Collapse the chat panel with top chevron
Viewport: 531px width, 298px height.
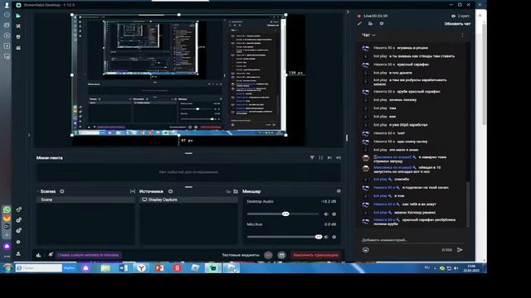[x=348, y=12]
